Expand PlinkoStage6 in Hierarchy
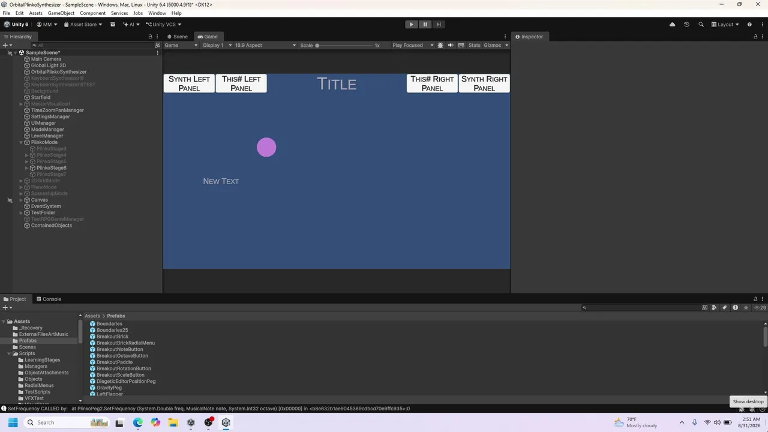This screenshot has height=432, width=768. [26, 168]
